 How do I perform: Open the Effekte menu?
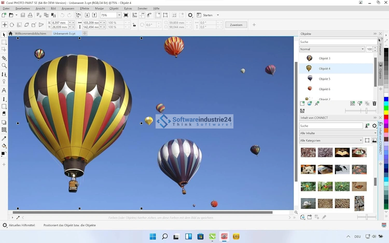pos(85,9)
